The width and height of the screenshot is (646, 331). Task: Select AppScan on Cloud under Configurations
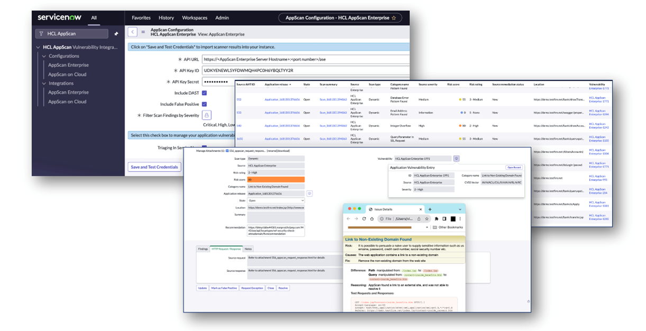pyautogui.click(x=67, y=75)
